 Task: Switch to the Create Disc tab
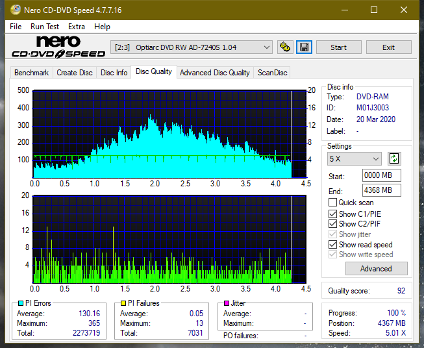click(x=75, y=73)
